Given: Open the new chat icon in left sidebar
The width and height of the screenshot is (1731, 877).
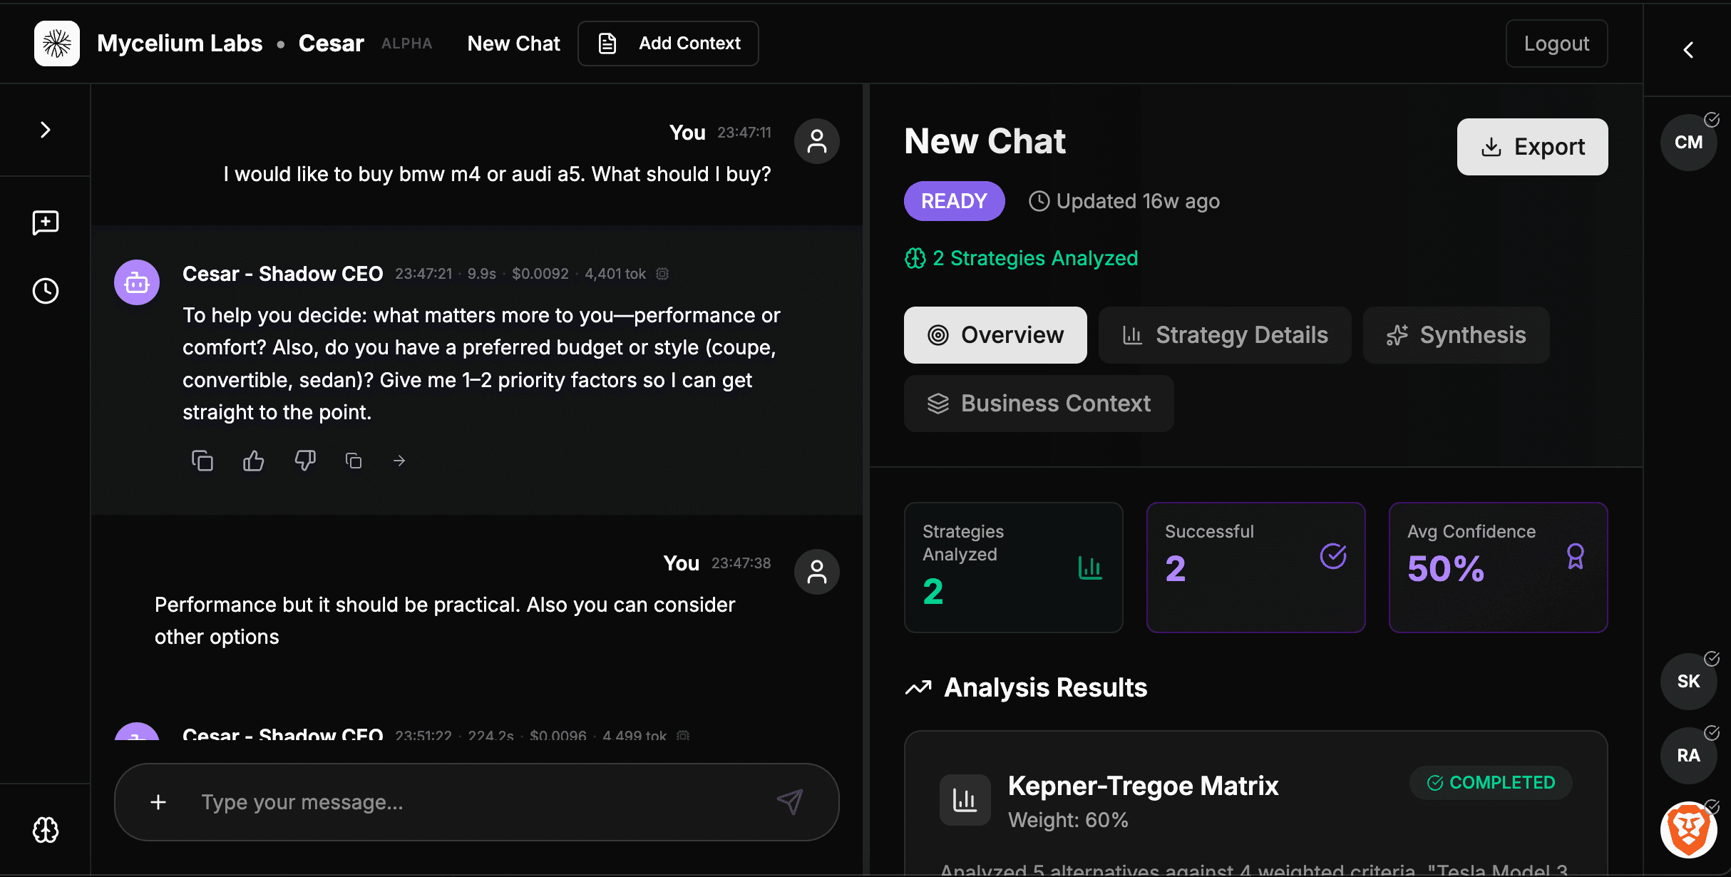Looking at the screenshot, I should (46, 222).
